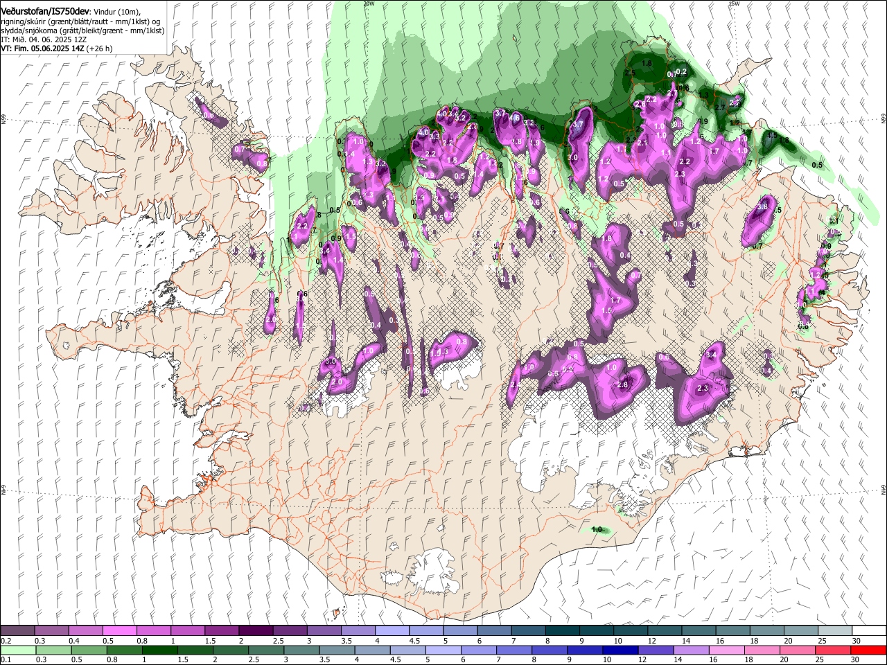887x665 pixels.
Task: Select the bright pink snow swatch between 0.5 and 0.8
Action: click(x=119, y=631)
